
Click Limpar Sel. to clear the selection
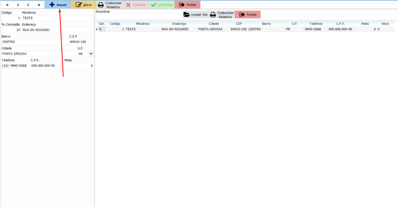coord(196,14)
